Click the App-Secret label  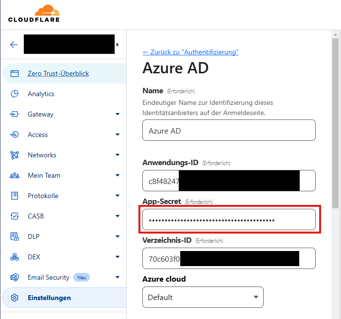pos(162,201)
